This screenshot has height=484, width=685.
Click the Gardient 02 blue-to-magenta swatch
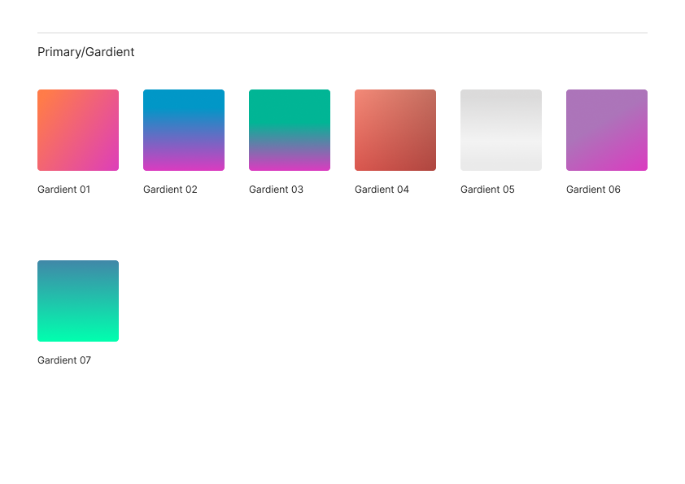click(x=184, y=130)
